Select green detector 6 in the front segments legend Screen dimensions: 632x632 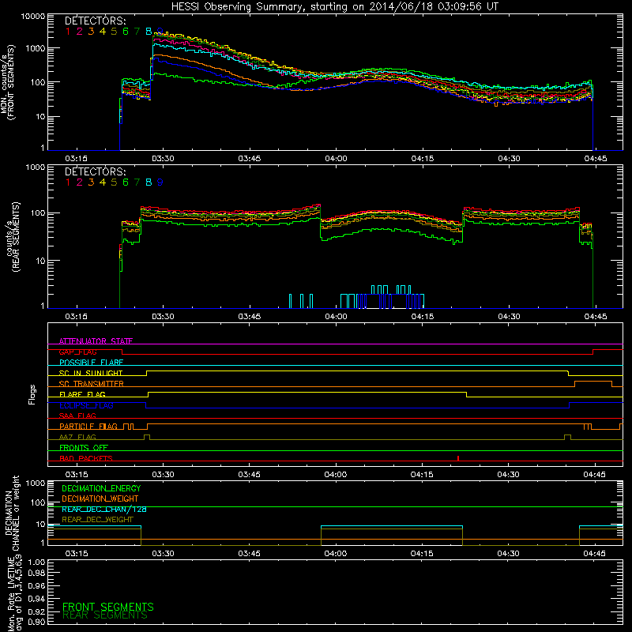pos(126,32)
